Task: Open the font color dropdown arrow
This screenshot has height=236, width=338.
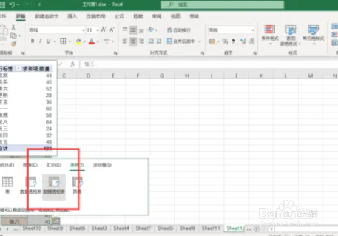Action: tap(98, 41)
